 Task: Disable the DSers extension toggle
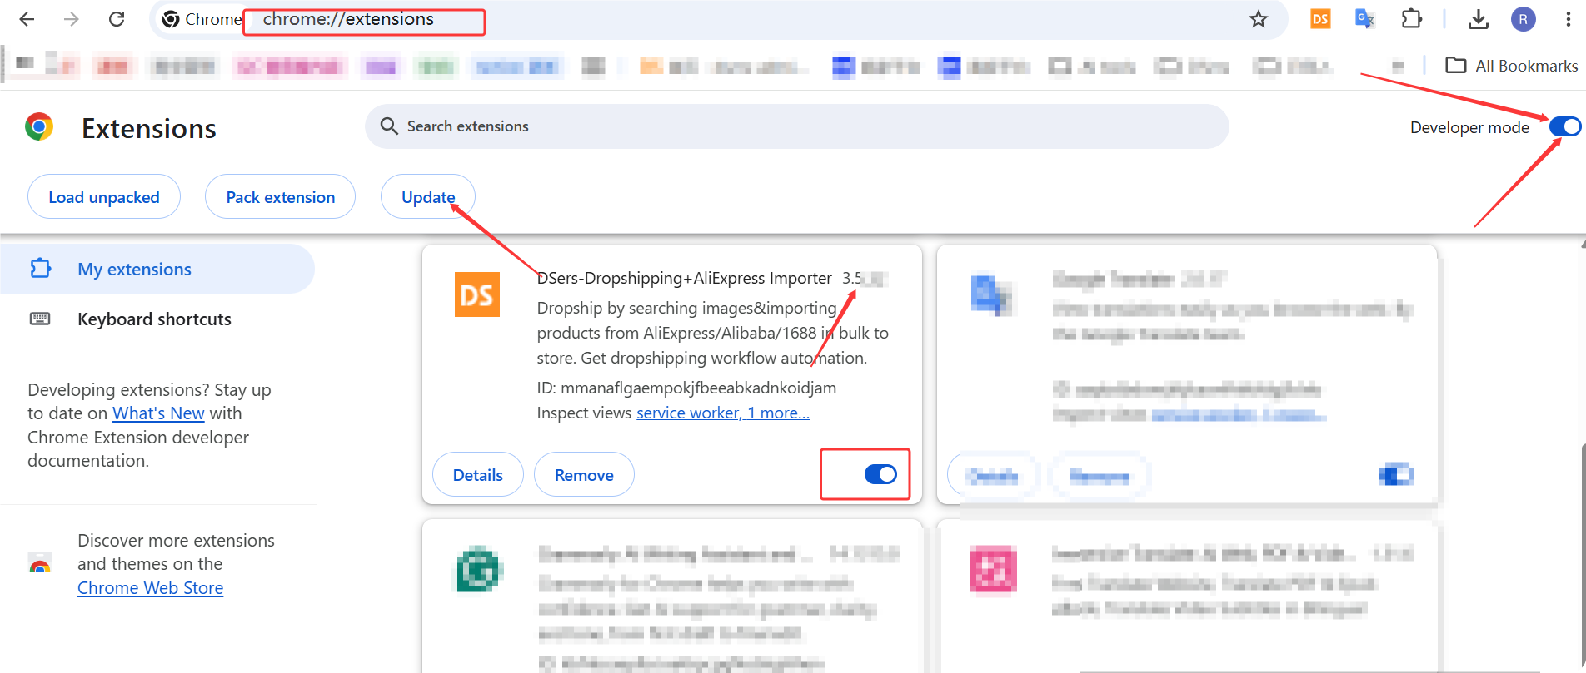click(x=880, y=474)
